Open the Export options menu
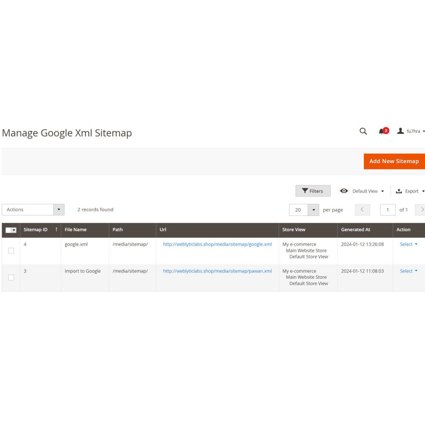Screen dimensions: 425x425 tap(410, 191)
